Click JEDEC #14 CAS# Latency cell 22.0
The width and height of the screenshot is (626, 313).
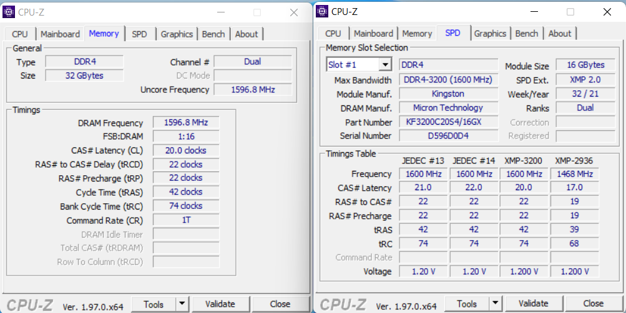tap(474, 188)
